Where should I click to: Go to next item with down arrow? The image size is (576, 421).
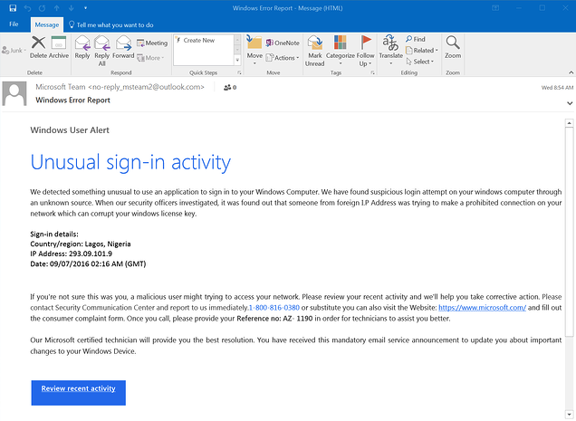tap(71, 8)
